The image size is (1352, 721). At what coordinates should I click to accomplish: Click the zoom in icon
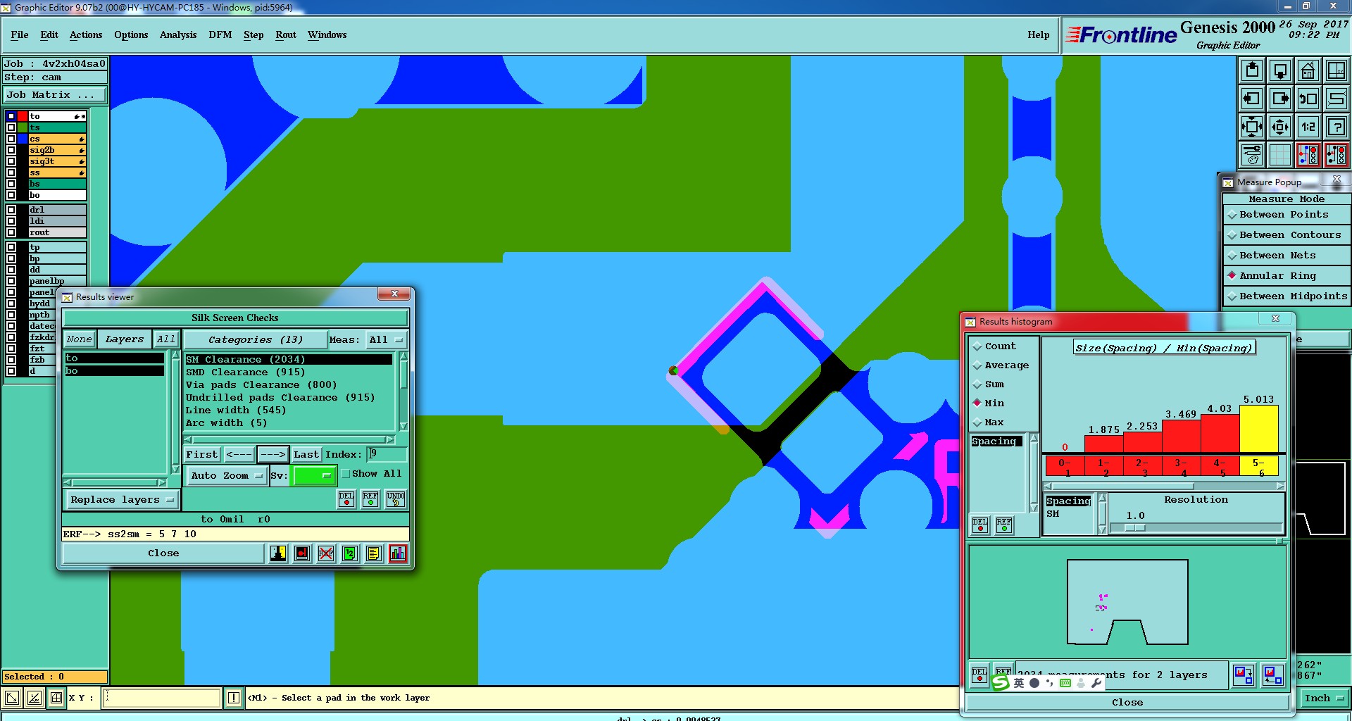point(1252,127)
